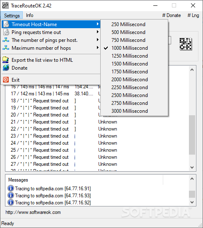This screenshot has height=228, width=203.
Task: Set timeout to 1250 Millisecond
Action: [134, 56]
